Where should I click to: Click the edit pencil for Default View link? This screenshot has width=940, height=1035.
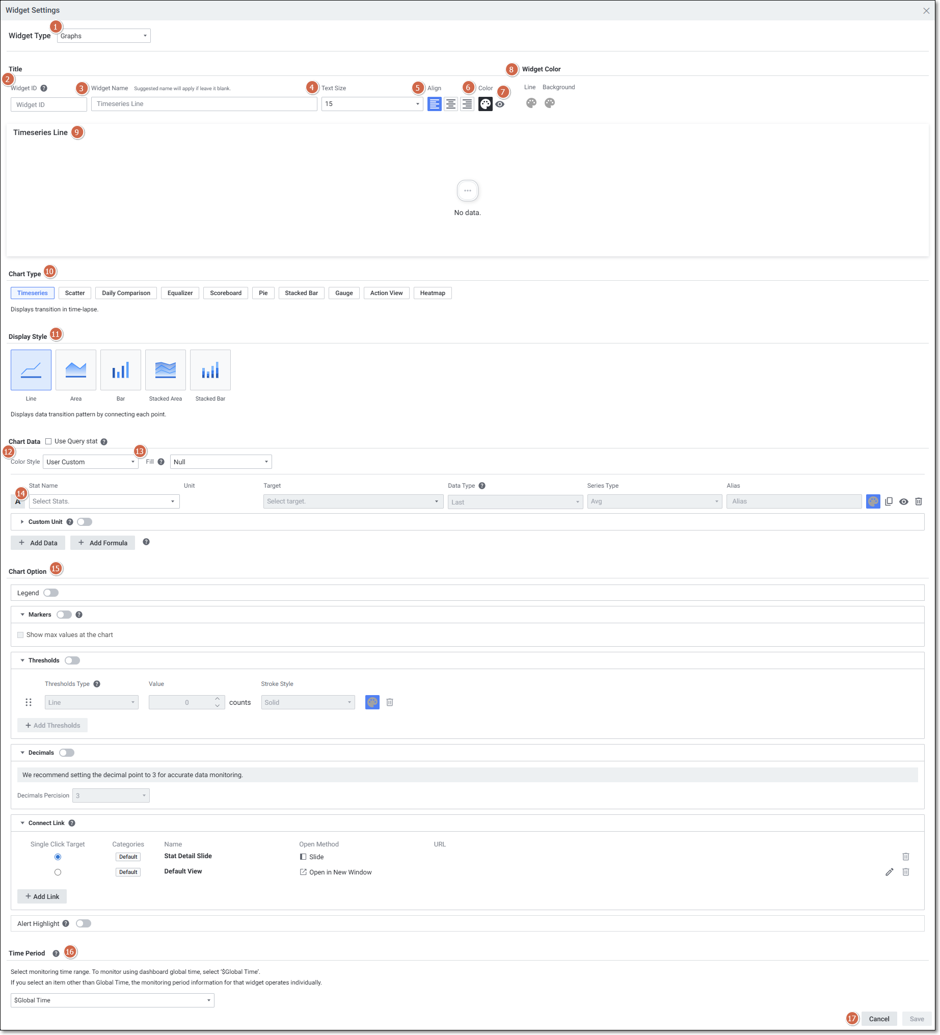pos(889,872)
